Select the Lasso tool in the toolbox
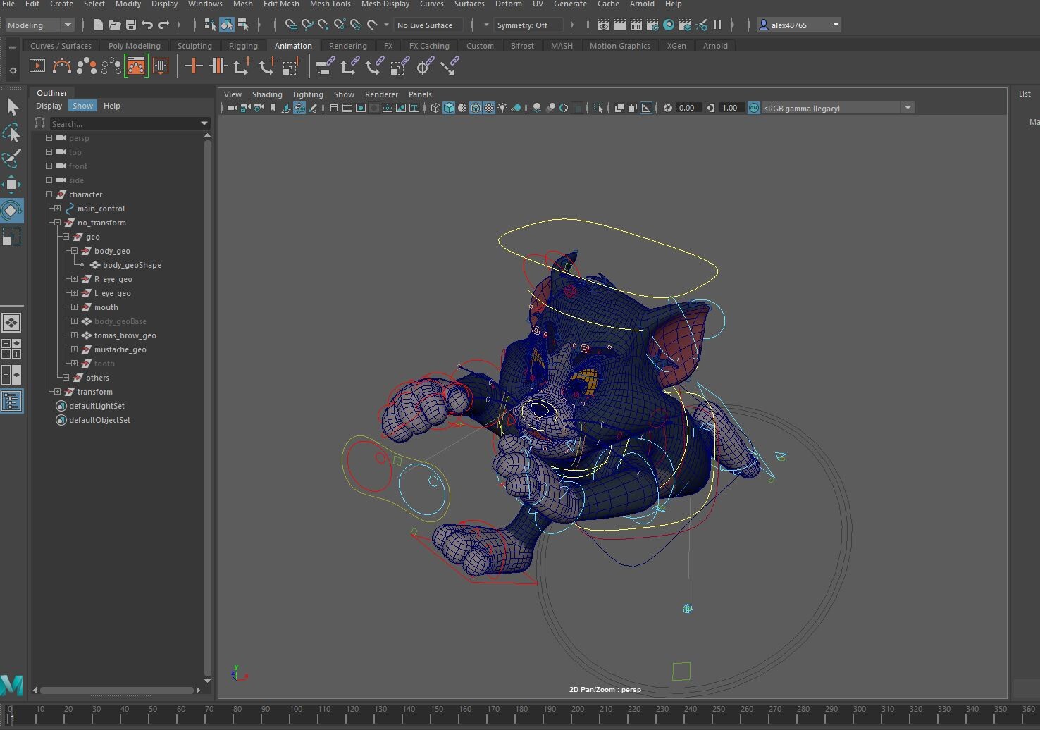 [x=12, y=133]
